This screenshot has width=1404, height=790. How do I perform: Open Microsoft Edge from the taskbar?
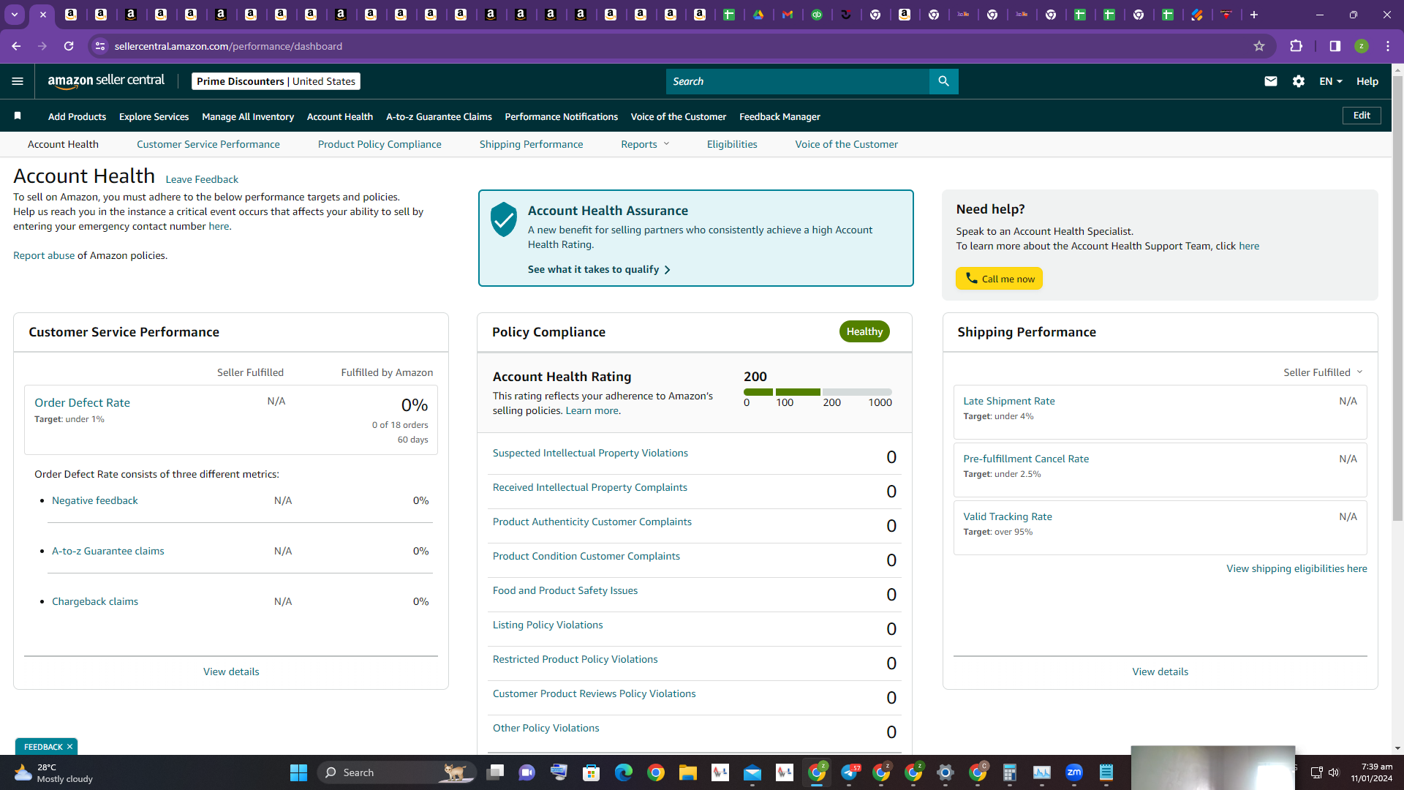point(624,772)
